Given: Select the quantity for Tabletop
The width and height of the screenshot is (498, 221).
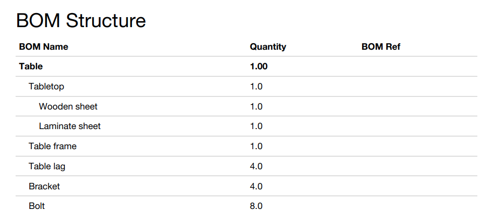Looking at the screenshot, I should [256, 86].
